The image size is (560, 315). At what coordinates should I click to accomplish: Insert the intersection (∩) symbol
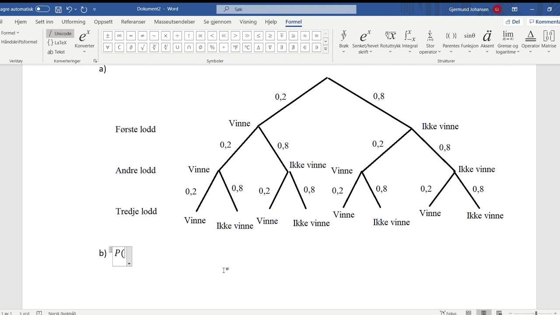point(189,47)
